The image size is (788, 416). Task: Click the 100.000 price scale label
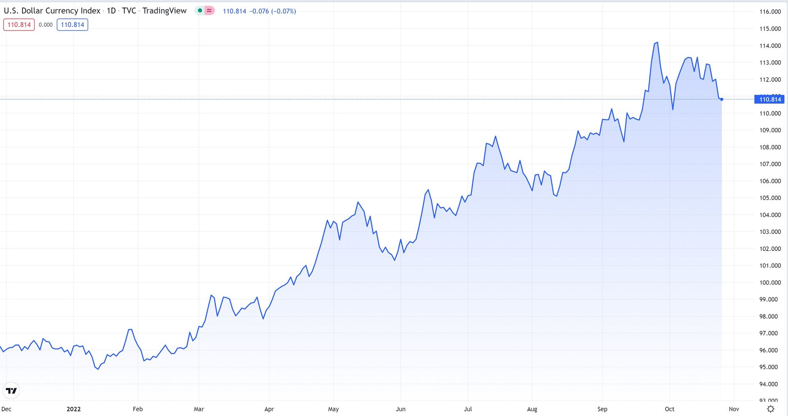pos(770,282)
